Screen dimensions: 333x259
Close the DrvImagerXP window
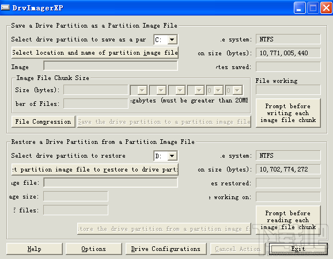coord(326,8)
